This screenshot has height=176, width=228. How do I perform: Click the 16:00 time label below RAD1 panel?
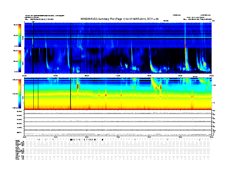point(149,76)
